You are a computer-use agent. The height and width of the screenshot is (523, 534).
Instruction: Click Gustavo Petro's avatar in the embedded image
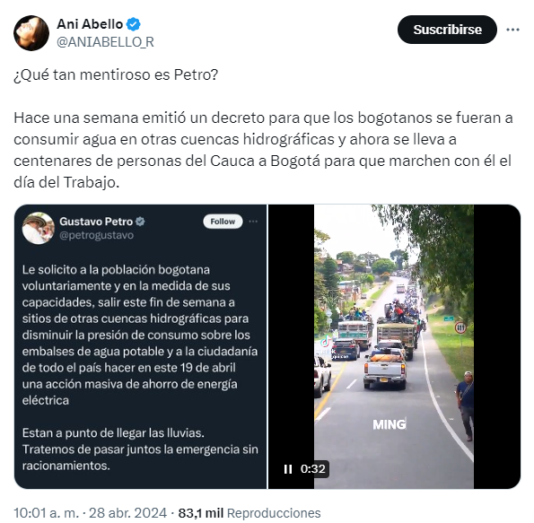(x=38, y=228)
